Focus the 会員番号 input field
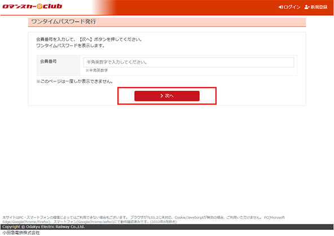 point(188,62)
